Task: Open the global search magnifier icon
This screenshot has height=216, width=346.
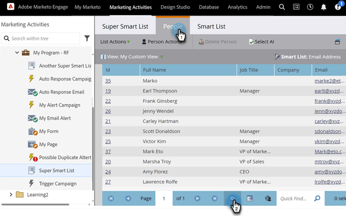Action: [282, 7]
